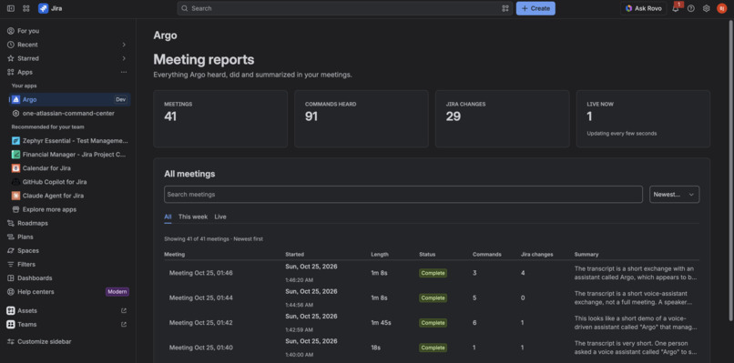Open the notifications bell icon
This screenshot has width=734, height=363.
pyautogui.click(x=676, y=8)
